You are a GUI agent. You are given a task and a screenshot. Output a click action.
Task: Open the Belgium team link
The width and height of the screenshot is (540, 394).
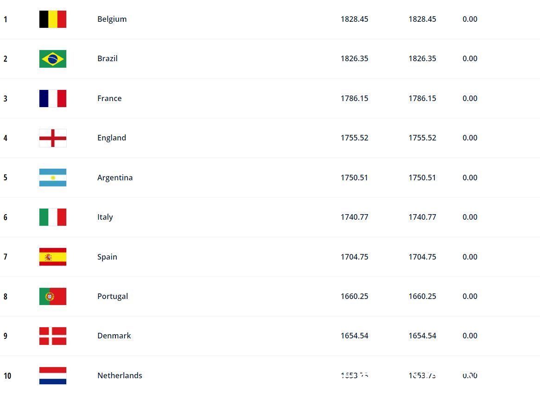pos(112,19)
